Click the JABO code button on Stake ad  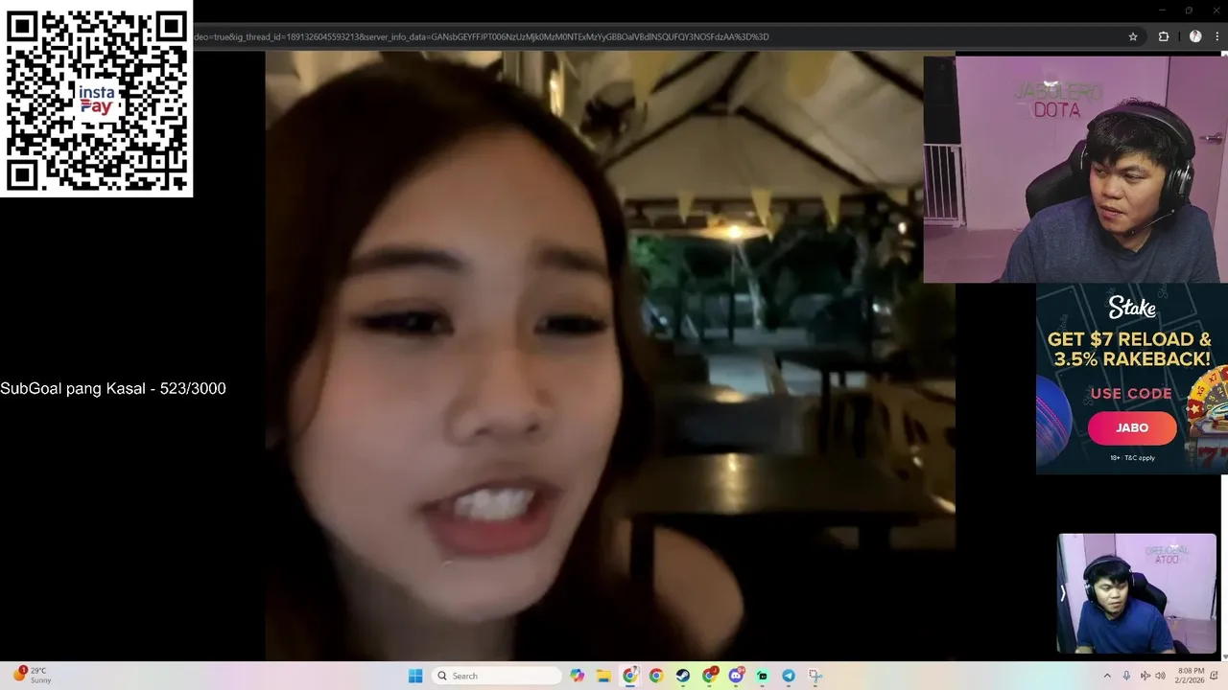(x=1132, y=427)
